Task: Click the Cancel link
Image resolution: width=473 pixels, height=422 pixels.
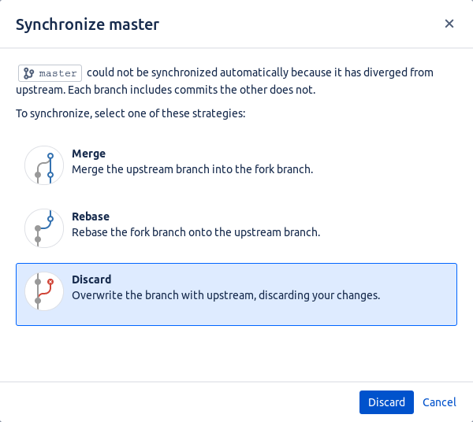Action: pyautogui.click(x=439, y=402)
